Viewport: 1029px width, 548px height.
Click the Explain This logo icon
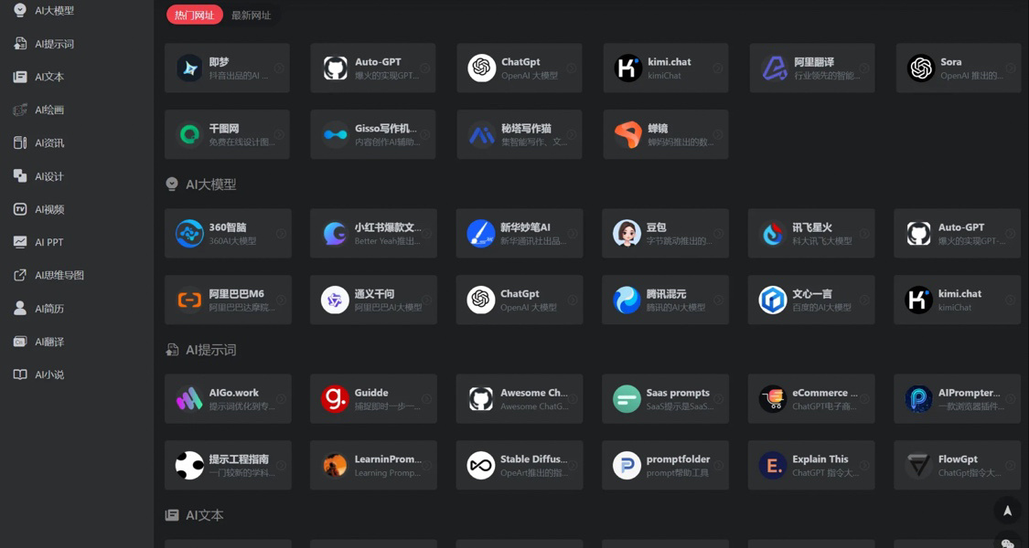pyautogui.click(x=773, y=465)
